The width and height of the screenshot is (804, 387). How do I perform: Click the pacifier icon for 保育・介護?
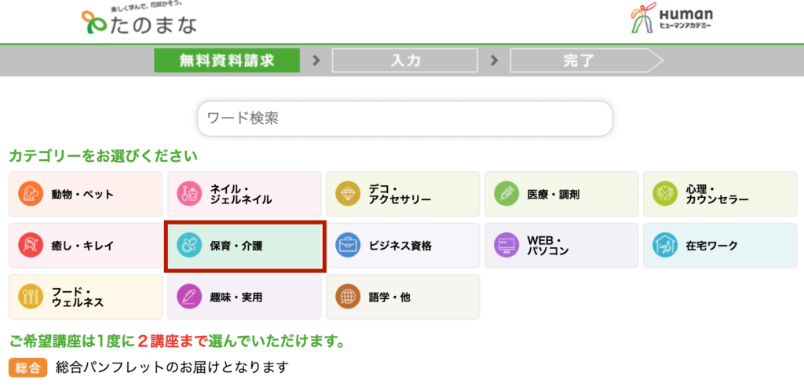187,246
